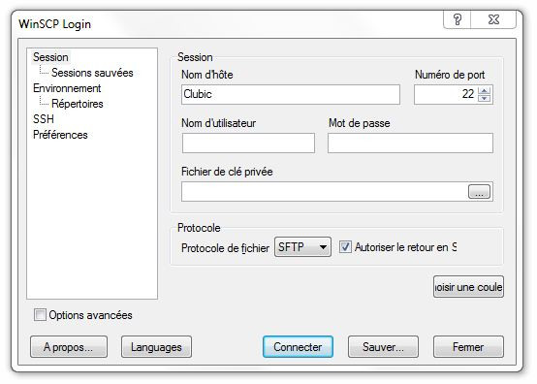
Task: Click the Nom d'utilisateur field
Action: click(248, 144)
